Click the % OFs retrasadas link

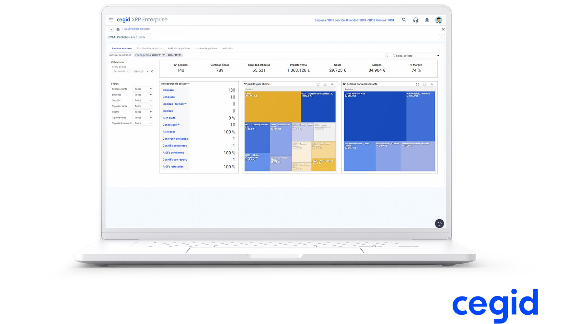click(x=173, y=167)
